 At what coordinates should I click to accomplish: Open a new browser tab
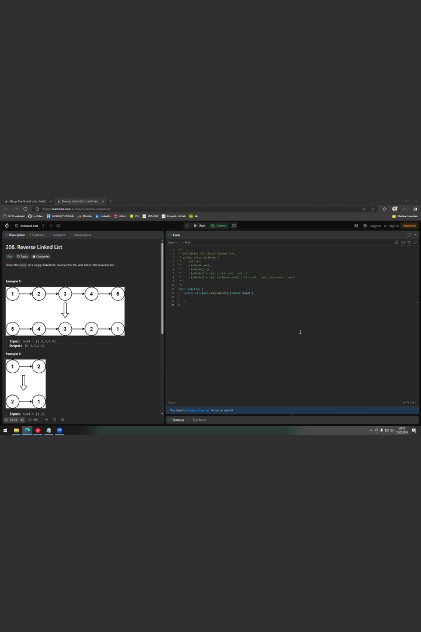(x=110, y=201)
